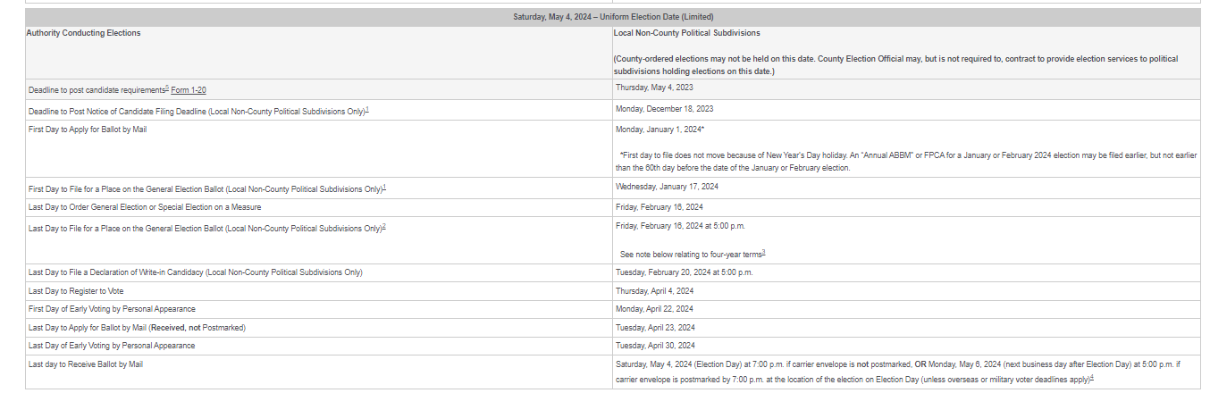Viewport: 1210px width, 393px height.
Task: Click the Authority Conducting Elections column heading
Action: tap(83, 33)
